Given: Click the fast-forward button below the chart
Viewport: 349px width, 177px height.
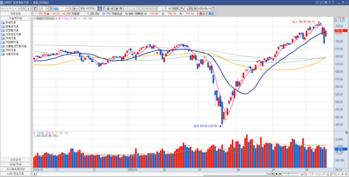Looking at the screenshot, I should click(280, 174).
